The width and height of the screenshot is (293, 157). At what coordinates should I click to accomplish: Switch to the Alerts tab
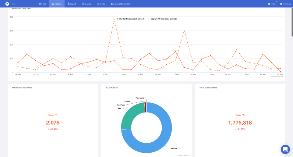[101, 4]
